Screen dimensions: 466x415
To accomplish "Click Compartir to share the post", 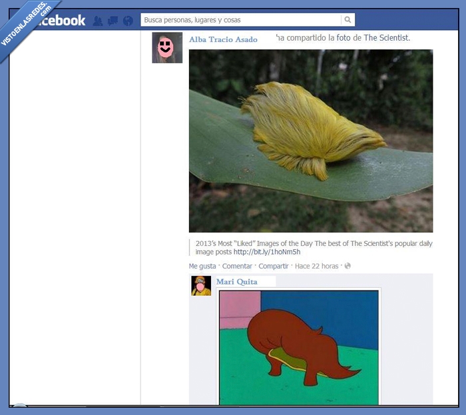I will tap(274, 266).
